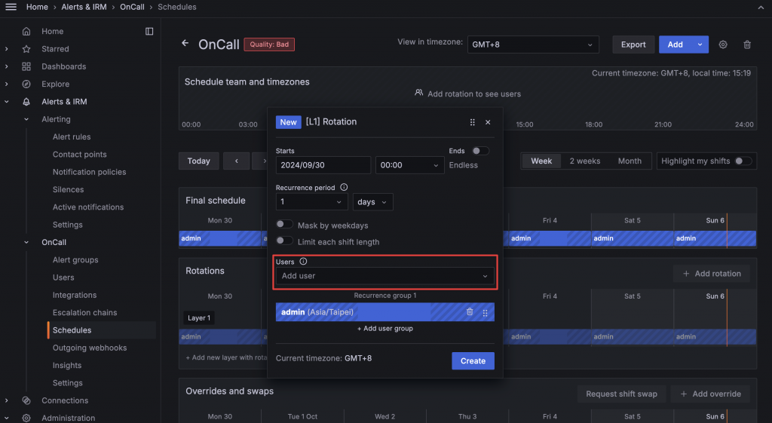Click Add new layer with rotation link
772x423 pixels.
point(226,357)
